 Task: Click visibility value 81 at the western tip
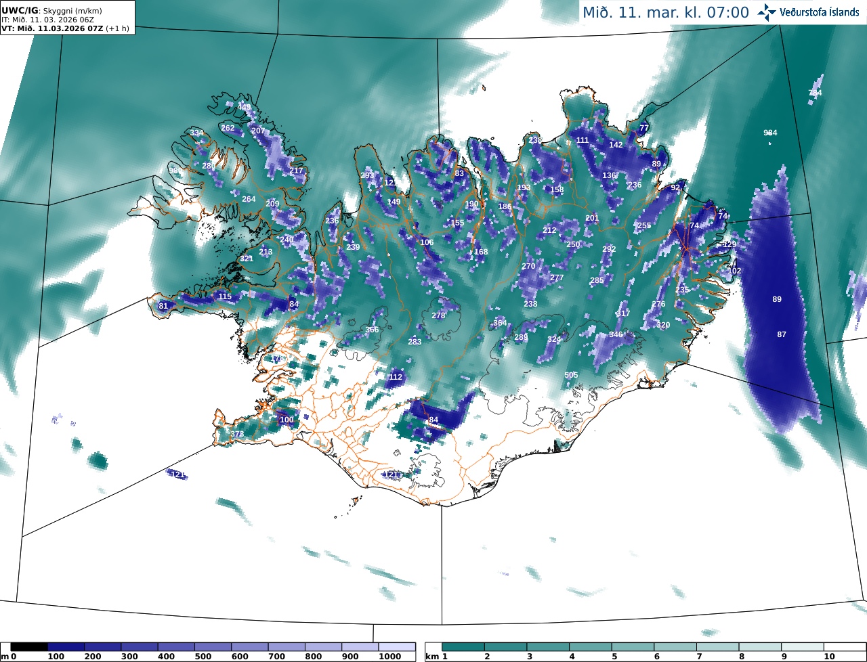click(163, 306)
